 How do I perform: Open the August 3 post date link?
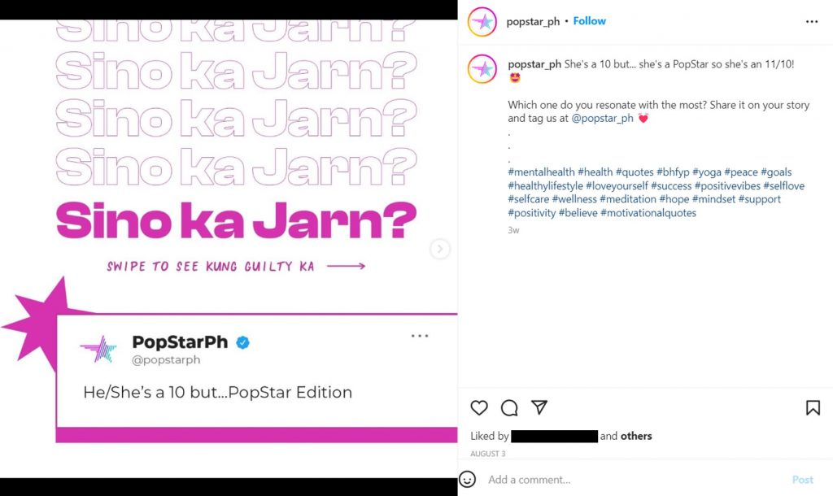click(488, 454)
